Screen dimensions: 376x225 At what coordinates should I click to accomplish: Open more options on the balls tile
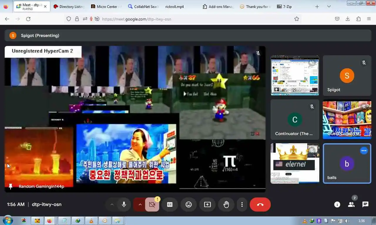(364, 151)
